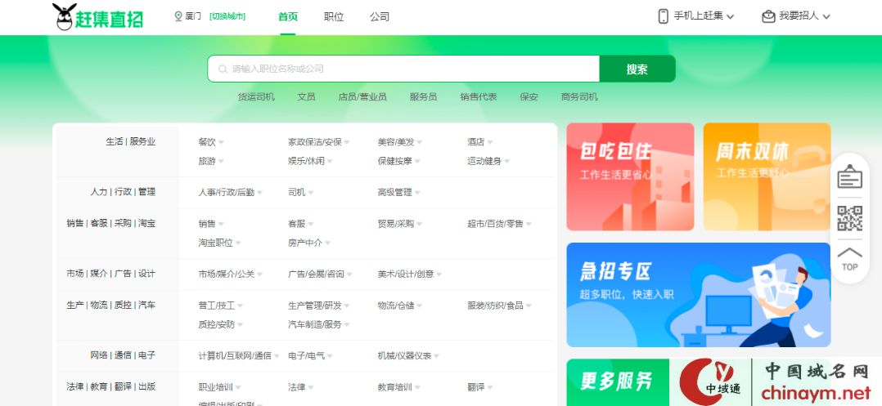
Task: Open the 公司 tab in navigation
Action: tap(380, 17)
